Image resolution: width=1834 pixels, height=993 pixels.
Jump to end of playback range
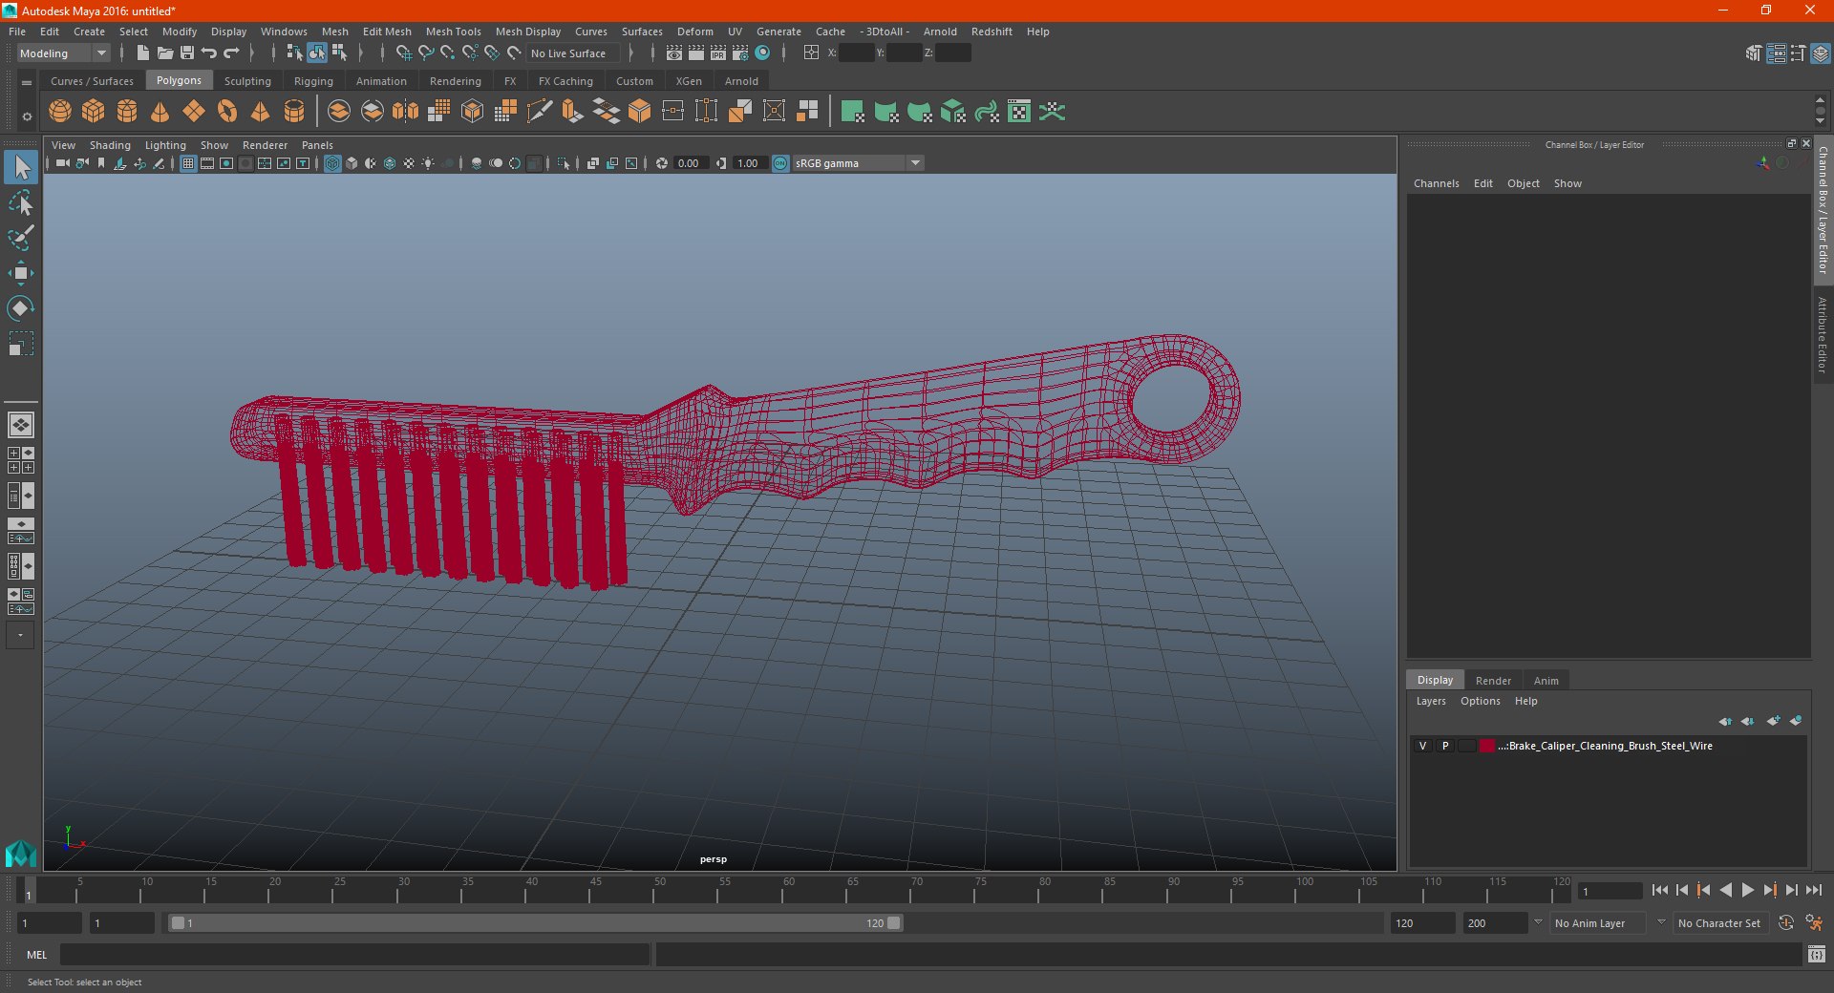1813,890
